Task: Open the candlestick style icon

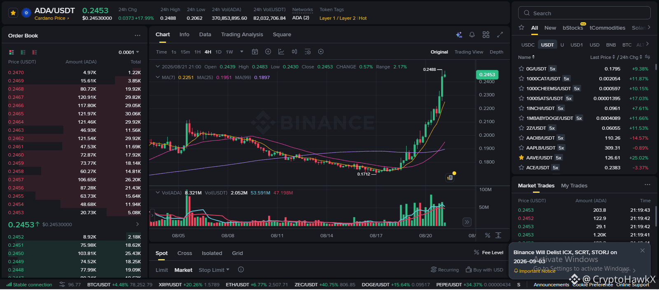Action: [x=294, y=52]
